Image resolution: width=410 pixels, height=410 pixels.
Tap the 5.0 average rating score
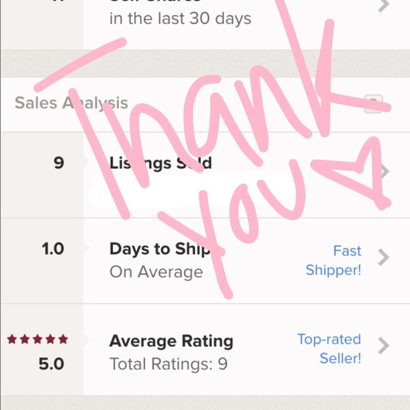(52, 364)
